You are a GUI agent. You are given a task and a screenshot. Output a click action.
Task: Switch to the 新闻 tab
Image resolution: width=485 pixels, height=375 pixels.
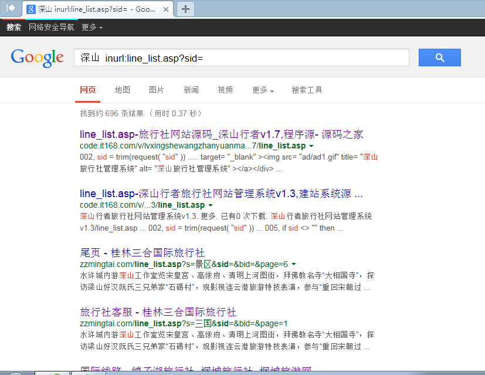click(x=191, y=90)
